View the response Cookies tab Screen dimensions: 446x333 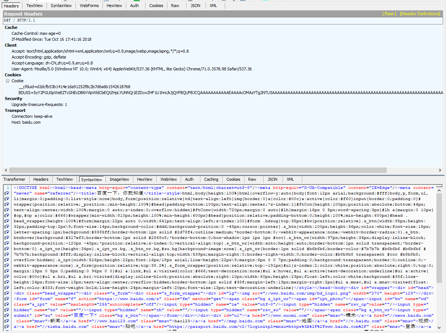point(233,179)
